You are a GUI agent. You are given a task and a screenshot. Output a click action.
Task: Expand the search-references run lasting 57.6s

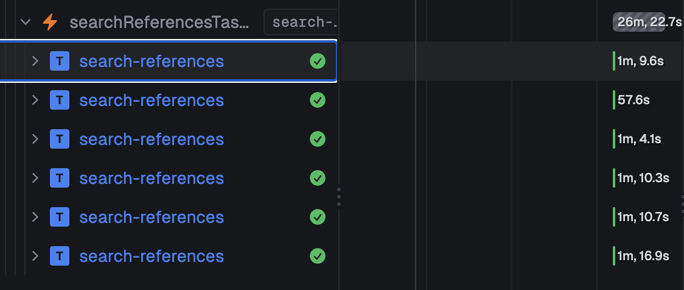click(35, 100)
